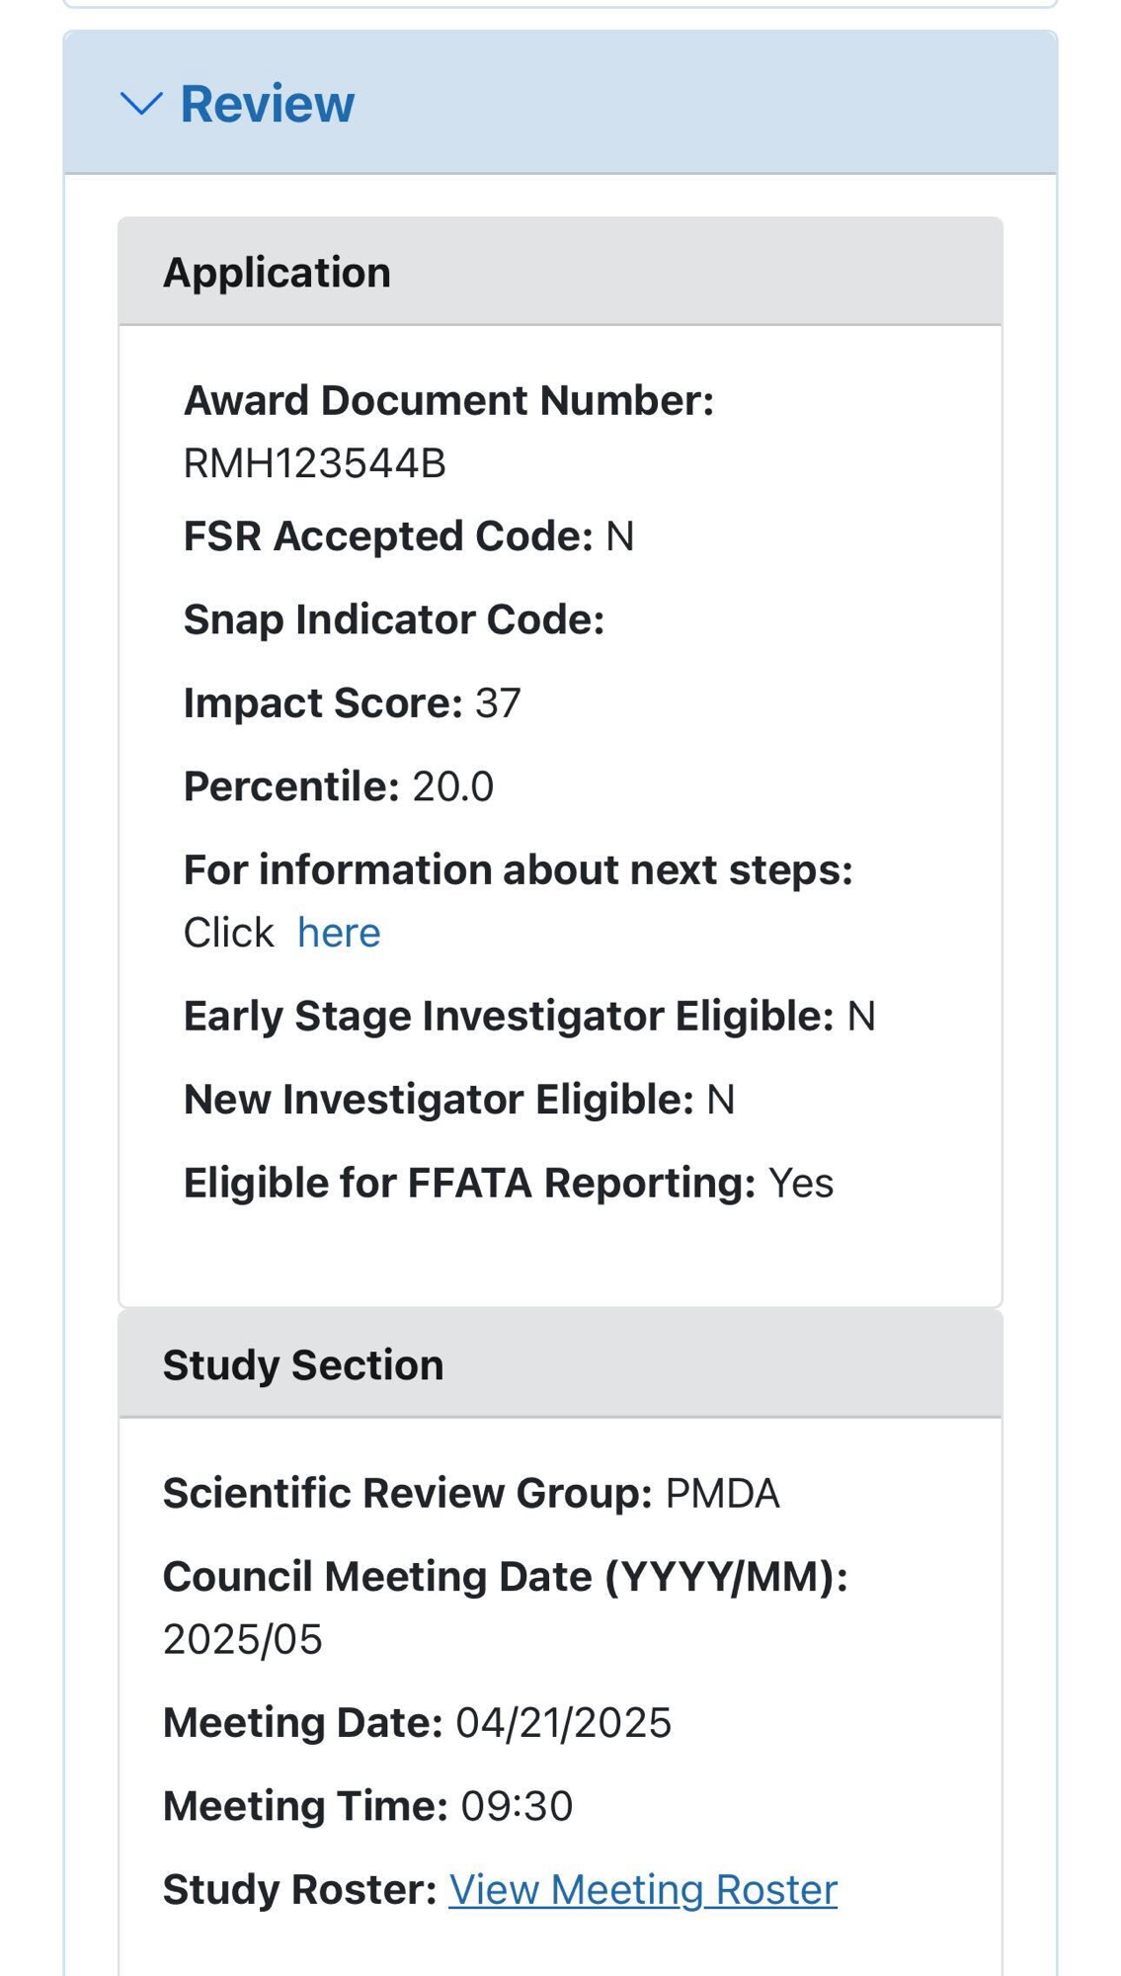Click the Council Meeting Date 2025/05
This screenshot has width=1121, height=1976.
pos(242,1640)
